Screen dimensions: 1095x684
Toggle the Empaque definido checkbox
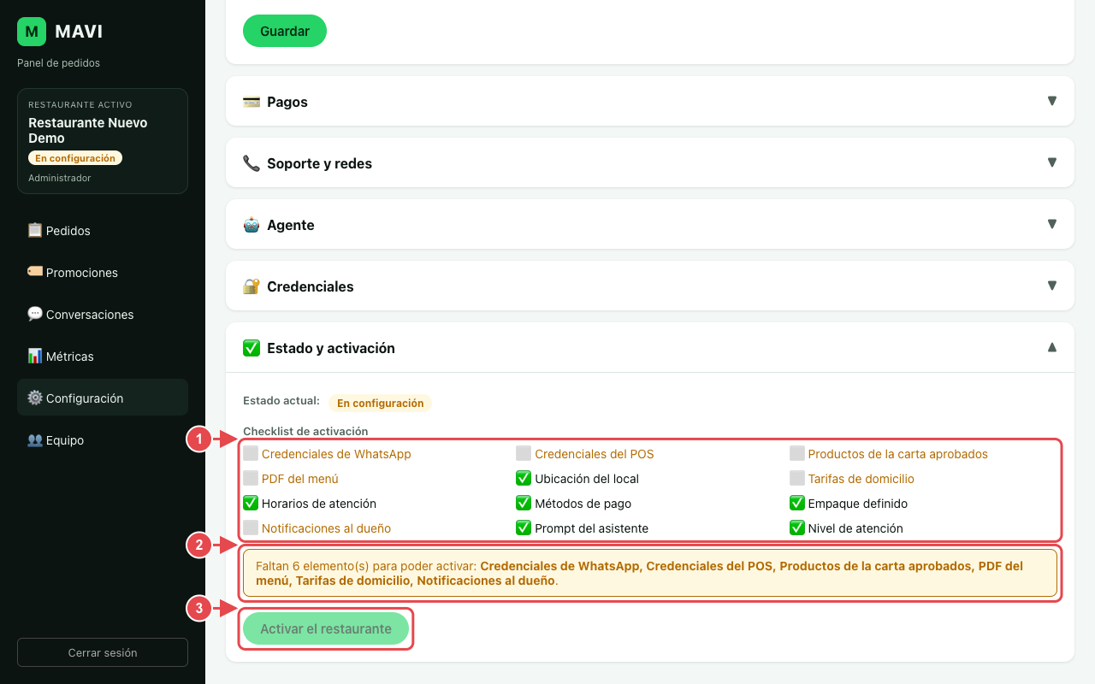(x=797, y=503)
